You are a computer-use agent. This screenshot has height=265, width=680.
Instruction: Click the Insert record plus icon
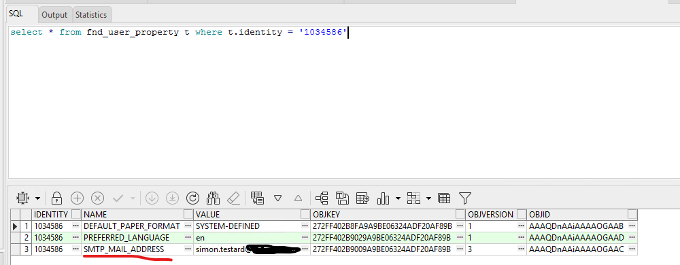click(77, 198)
